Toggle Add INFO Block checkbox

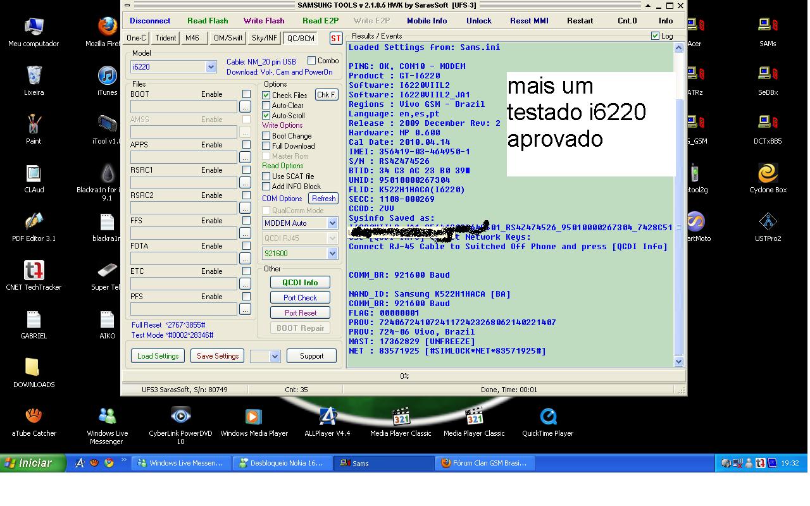(x=266, y=187)
